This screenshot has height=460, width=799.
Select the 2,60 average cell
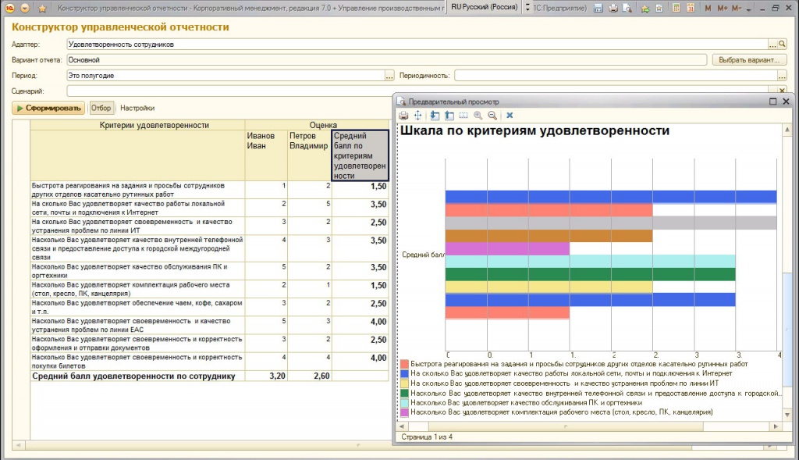tap(309, 376)
